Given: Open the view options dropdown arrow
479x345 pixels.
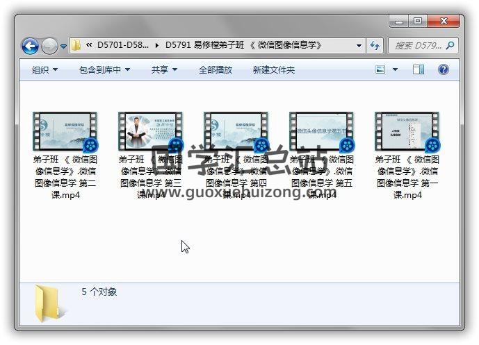Looking at the screenshot, I should pos(396,69).
